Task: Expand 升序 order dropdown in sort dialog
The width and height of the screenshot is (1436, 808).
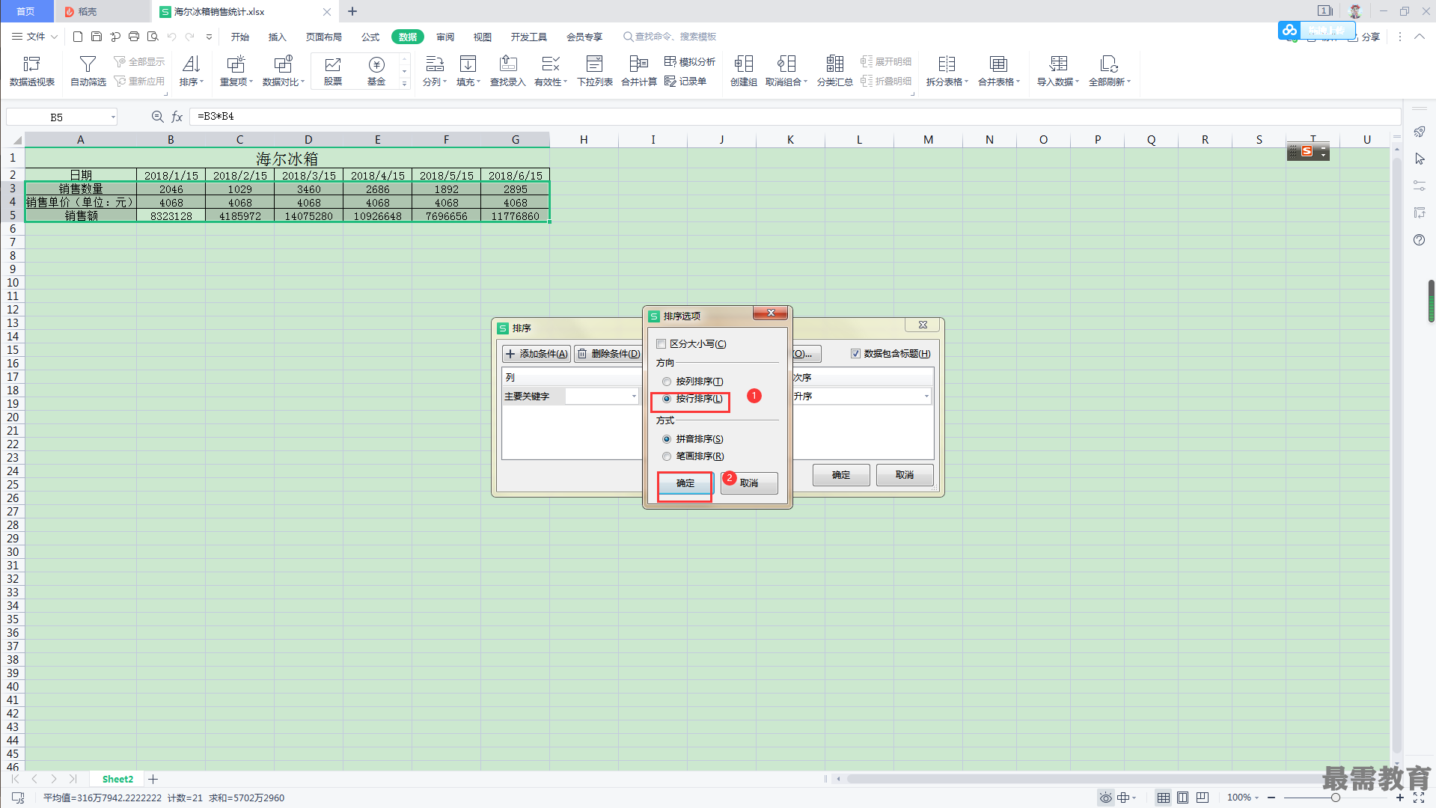Action: click(x=926, y=397)
